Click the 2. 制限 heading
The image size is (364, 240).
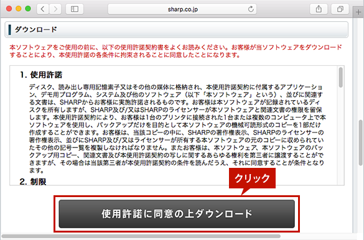(x=33, y=182)
